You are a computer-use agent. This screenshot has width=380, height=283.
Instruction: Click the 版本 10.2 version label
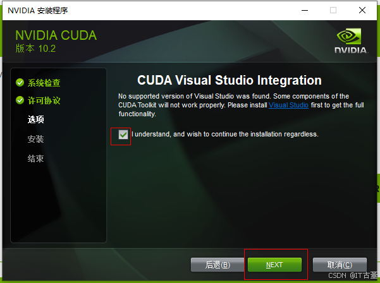pos(35,49)
